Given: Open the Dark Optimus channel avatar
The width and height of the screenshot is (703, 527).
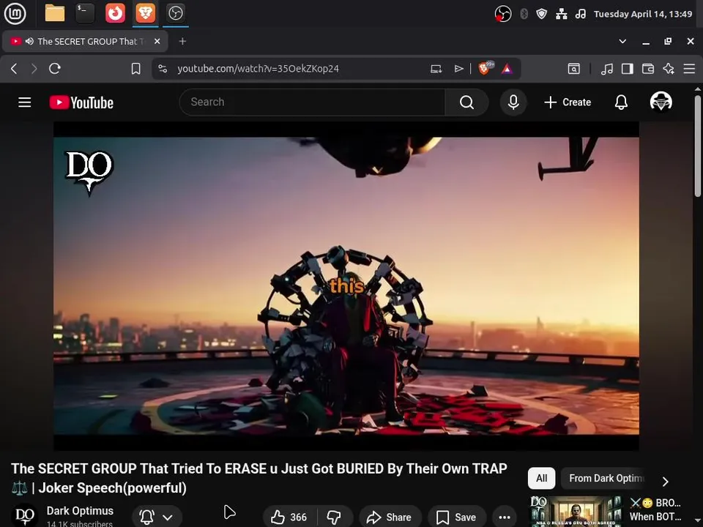Looking at the screenshot, I should 25,516.
